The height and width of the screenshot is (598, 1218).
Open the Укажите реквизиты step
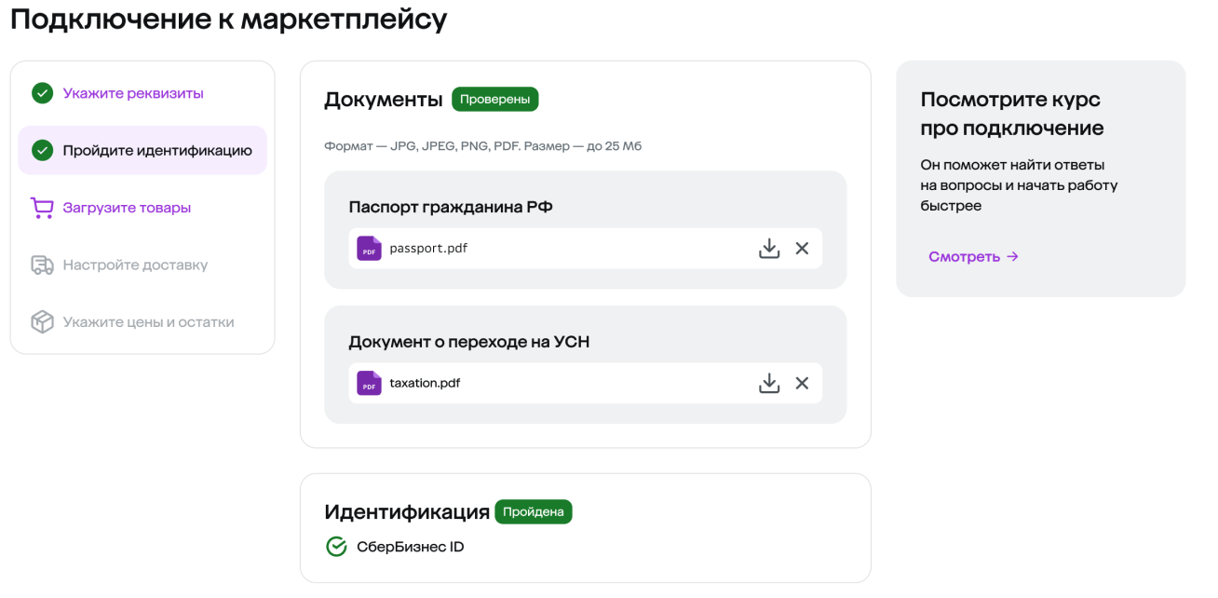coord(133,93)
